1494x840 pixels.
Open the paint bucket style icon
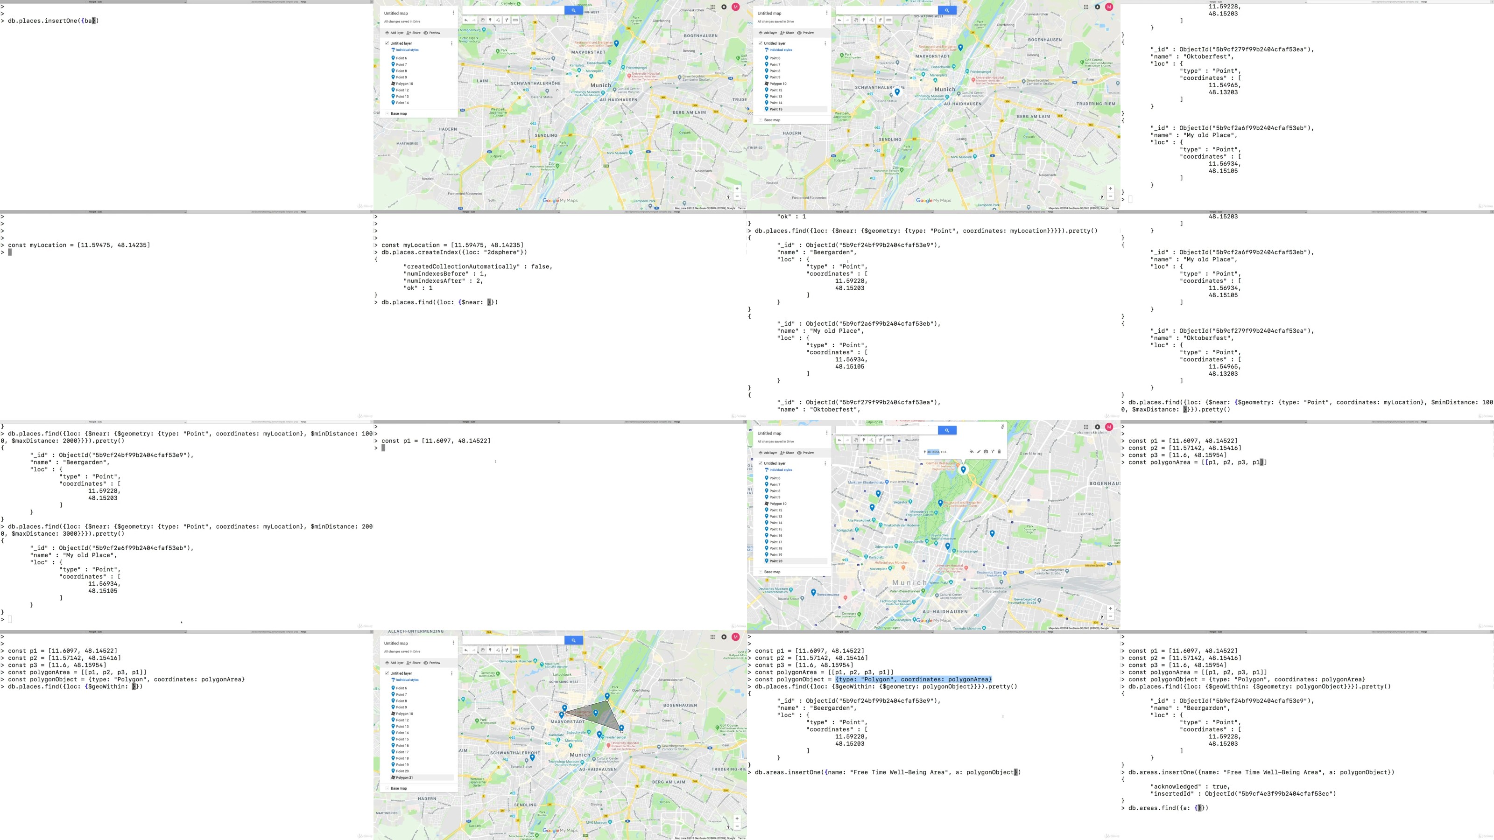972,452
